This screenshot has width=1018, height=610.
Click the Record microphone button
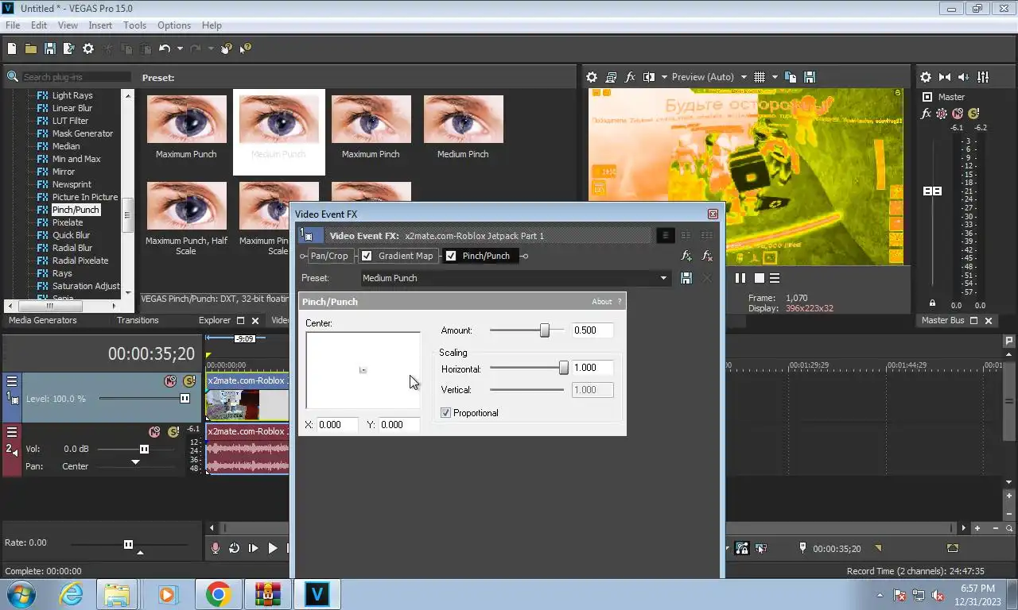216,548
